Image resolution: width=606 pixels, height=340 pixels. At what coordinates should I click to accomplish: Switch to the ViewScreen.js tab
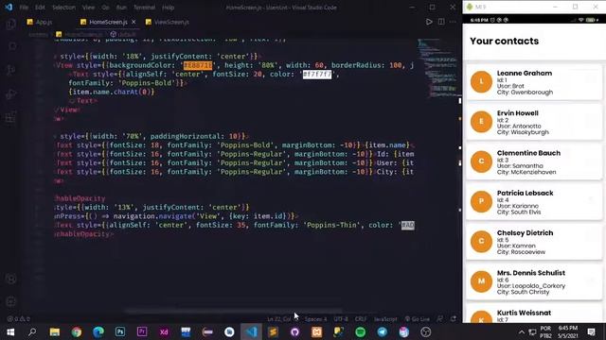click(x=168, y=22)
